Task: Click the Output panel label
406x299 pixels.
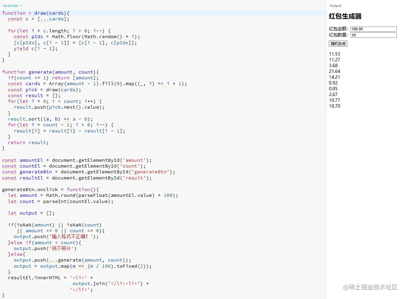Action: point(335,6)
